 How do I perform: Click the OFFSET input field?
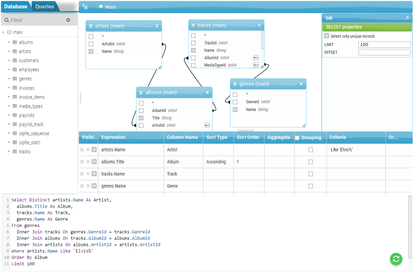pyautogui.click(x=384, y=52)
